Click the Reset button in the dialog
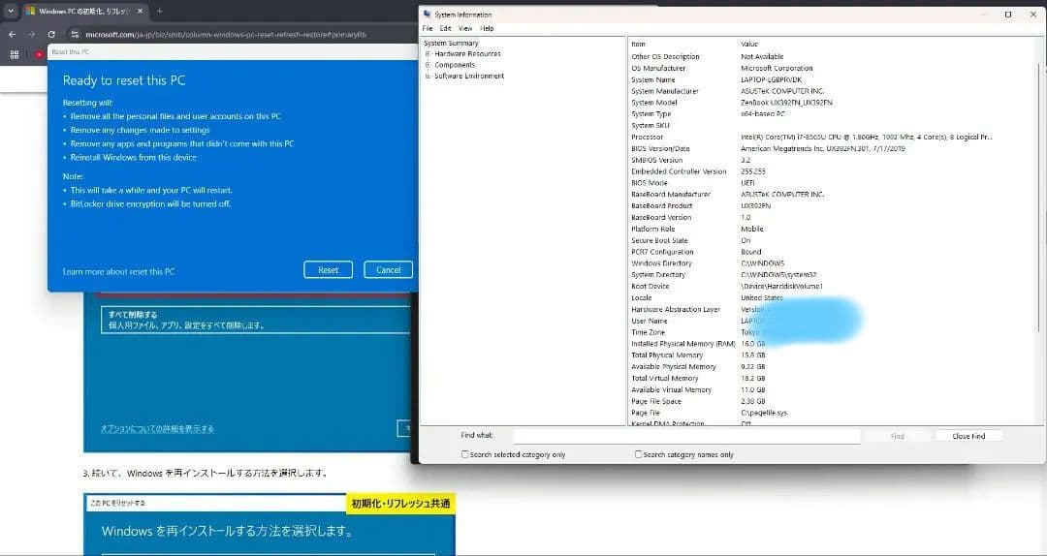Image resolution: width=1047 pixels, height=556 pixels. pyautogui.click(x=328, y=270)
